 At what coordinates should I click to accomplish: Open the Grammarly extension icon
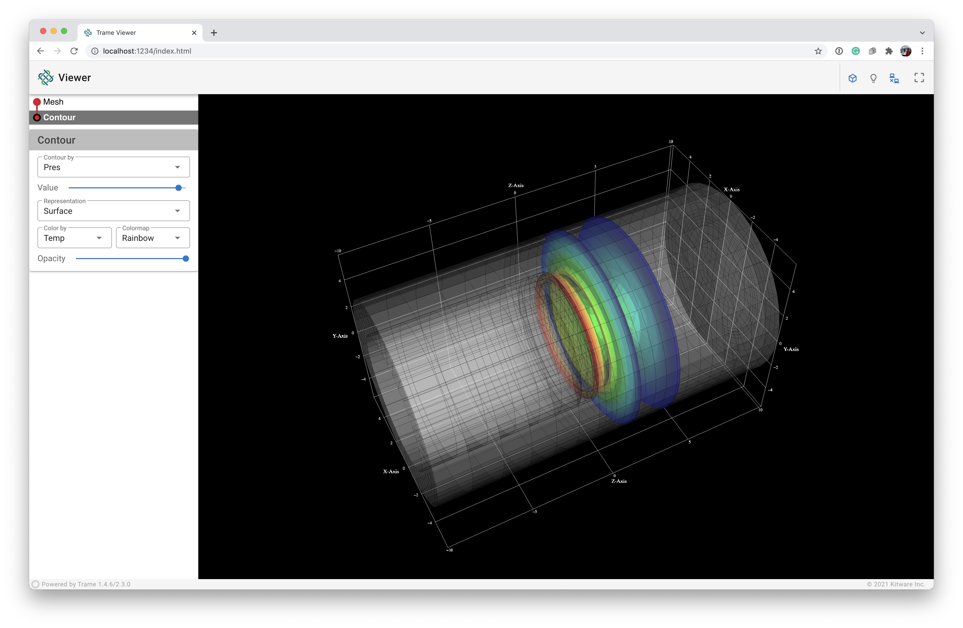[855, 51]
